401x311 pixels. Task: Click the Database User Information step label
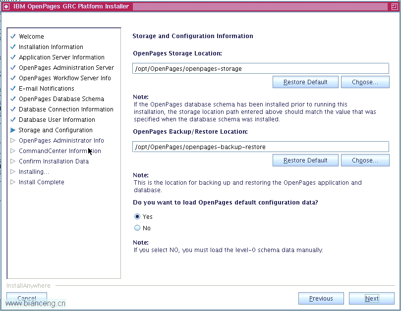click(57, 119)
